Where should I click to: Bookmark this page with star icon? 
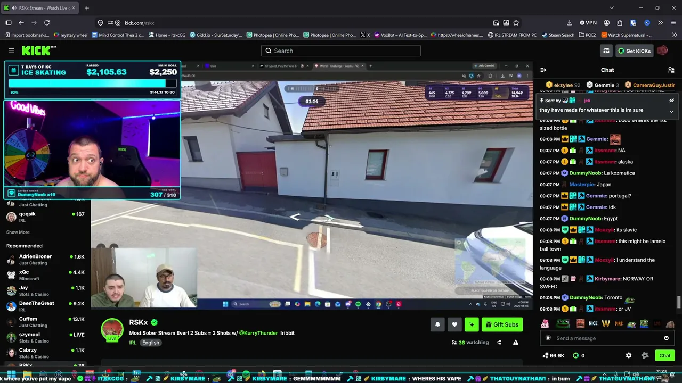516,23
